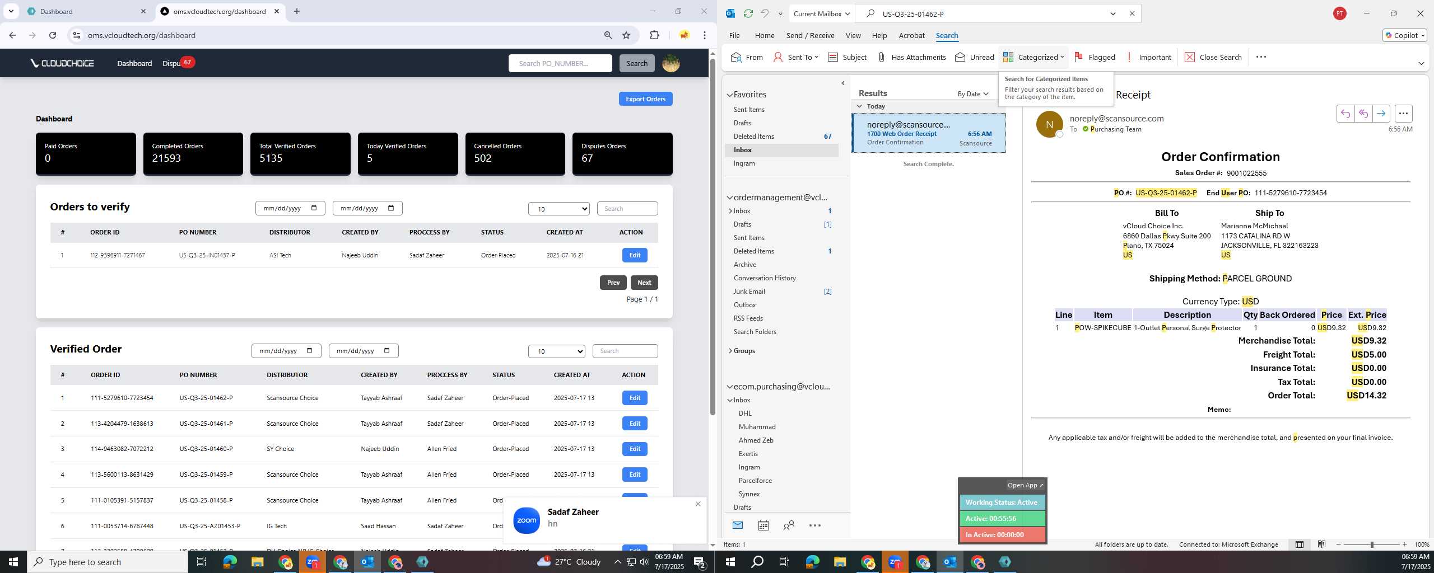Filter search by Subject
The height and width of the screenshot is (573, 1434).
(847, 57)
